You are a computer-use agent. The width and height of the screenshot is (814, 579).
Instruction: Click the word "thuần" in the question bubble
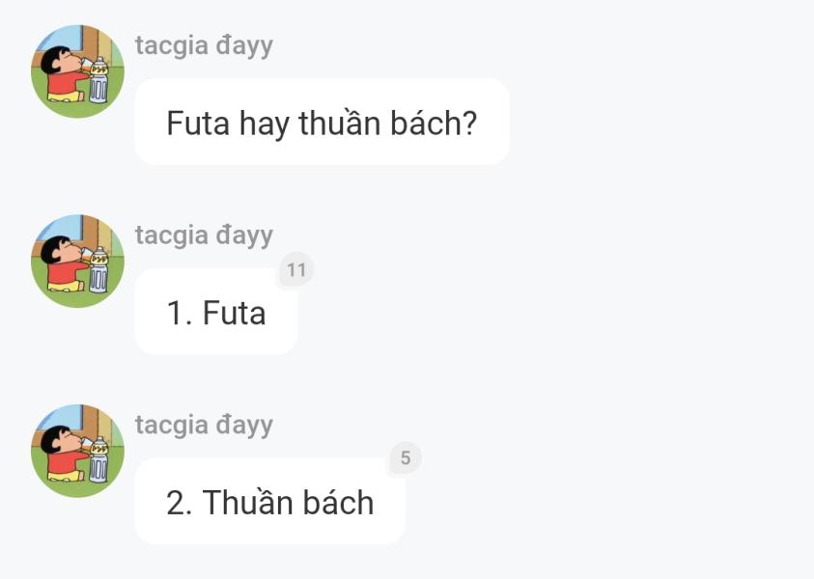340,123
